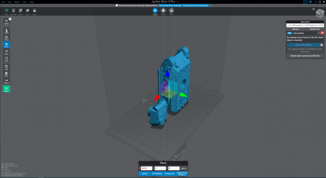Switch to the Prepare workflow step
Viewport: 326px width, 178px height.
(x=163, y=10)
